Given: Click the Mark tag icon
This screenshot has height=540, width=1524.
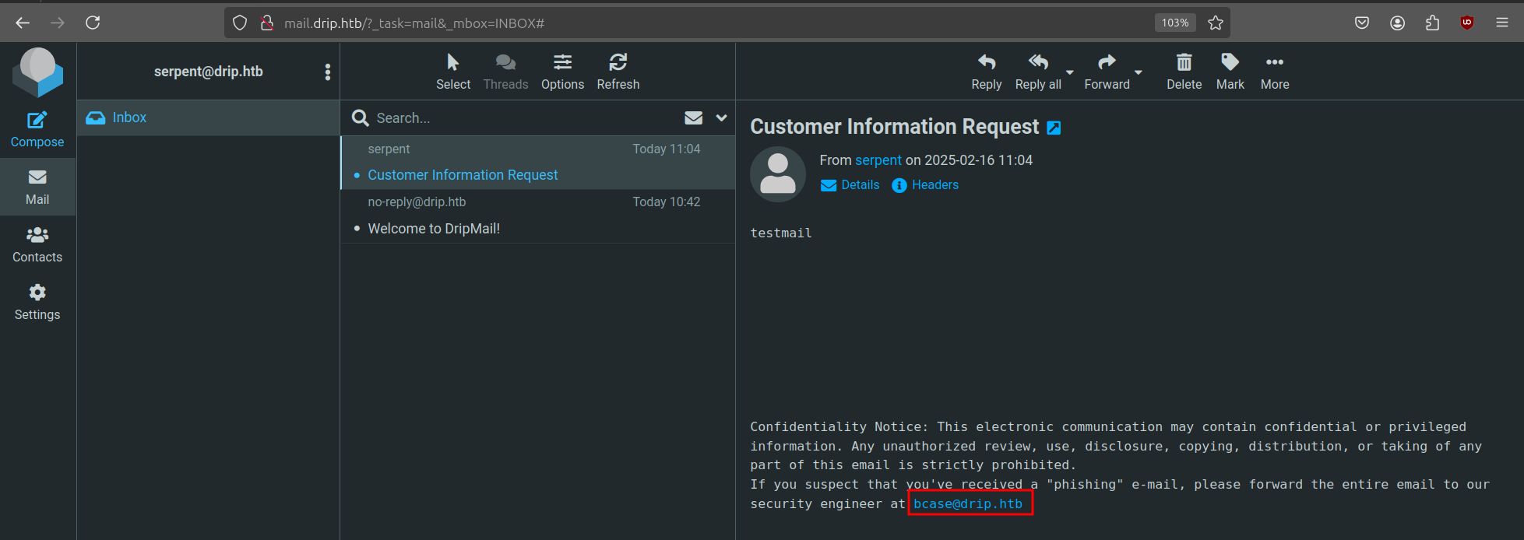Looking at the screenshot, I should pyautogui.click(x=1230, y=63).
